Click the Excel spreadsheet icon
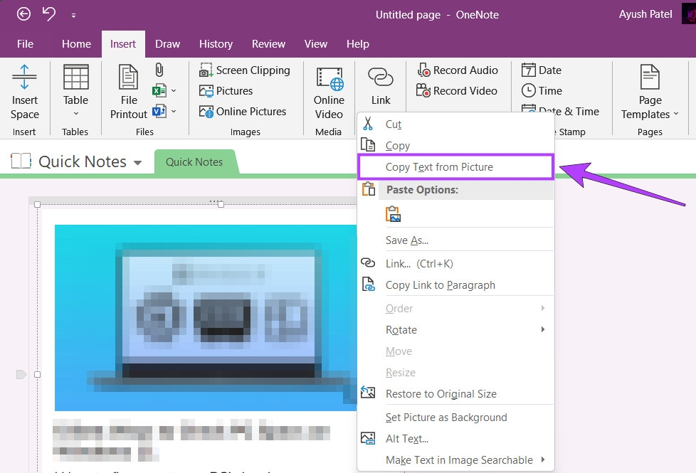The height and width of the screenshot is (473, 696). coord(159,91)
